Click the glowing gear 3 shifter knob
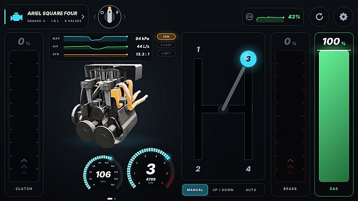 click(x=248, y=59)
